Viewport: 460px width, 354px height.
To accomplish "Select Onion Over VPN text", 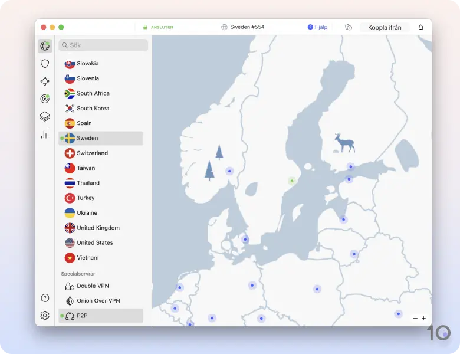I will click(98, 301).
